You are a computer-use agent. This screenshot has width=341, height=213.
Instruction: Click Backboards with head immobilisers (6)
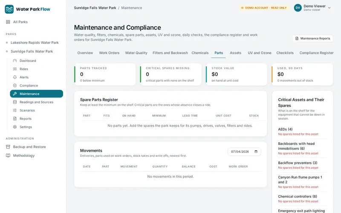point(302,148)
